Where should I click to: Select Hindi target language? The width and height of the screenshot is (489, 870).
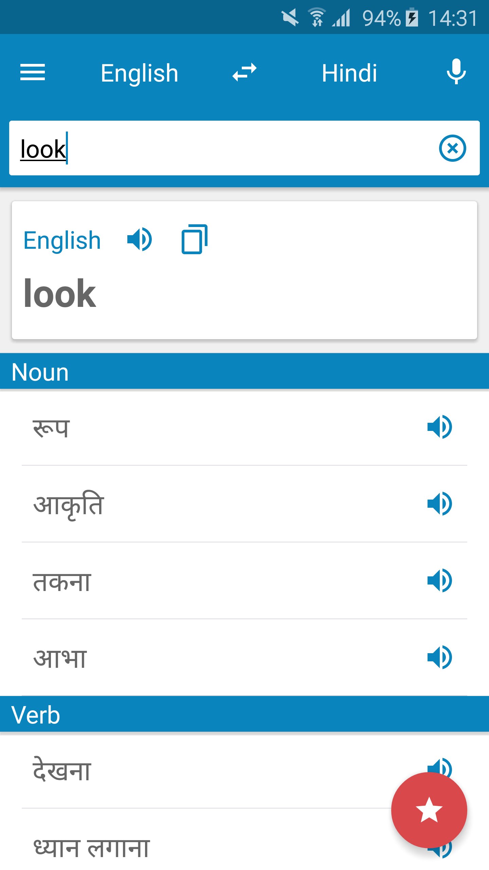(349, 73)
